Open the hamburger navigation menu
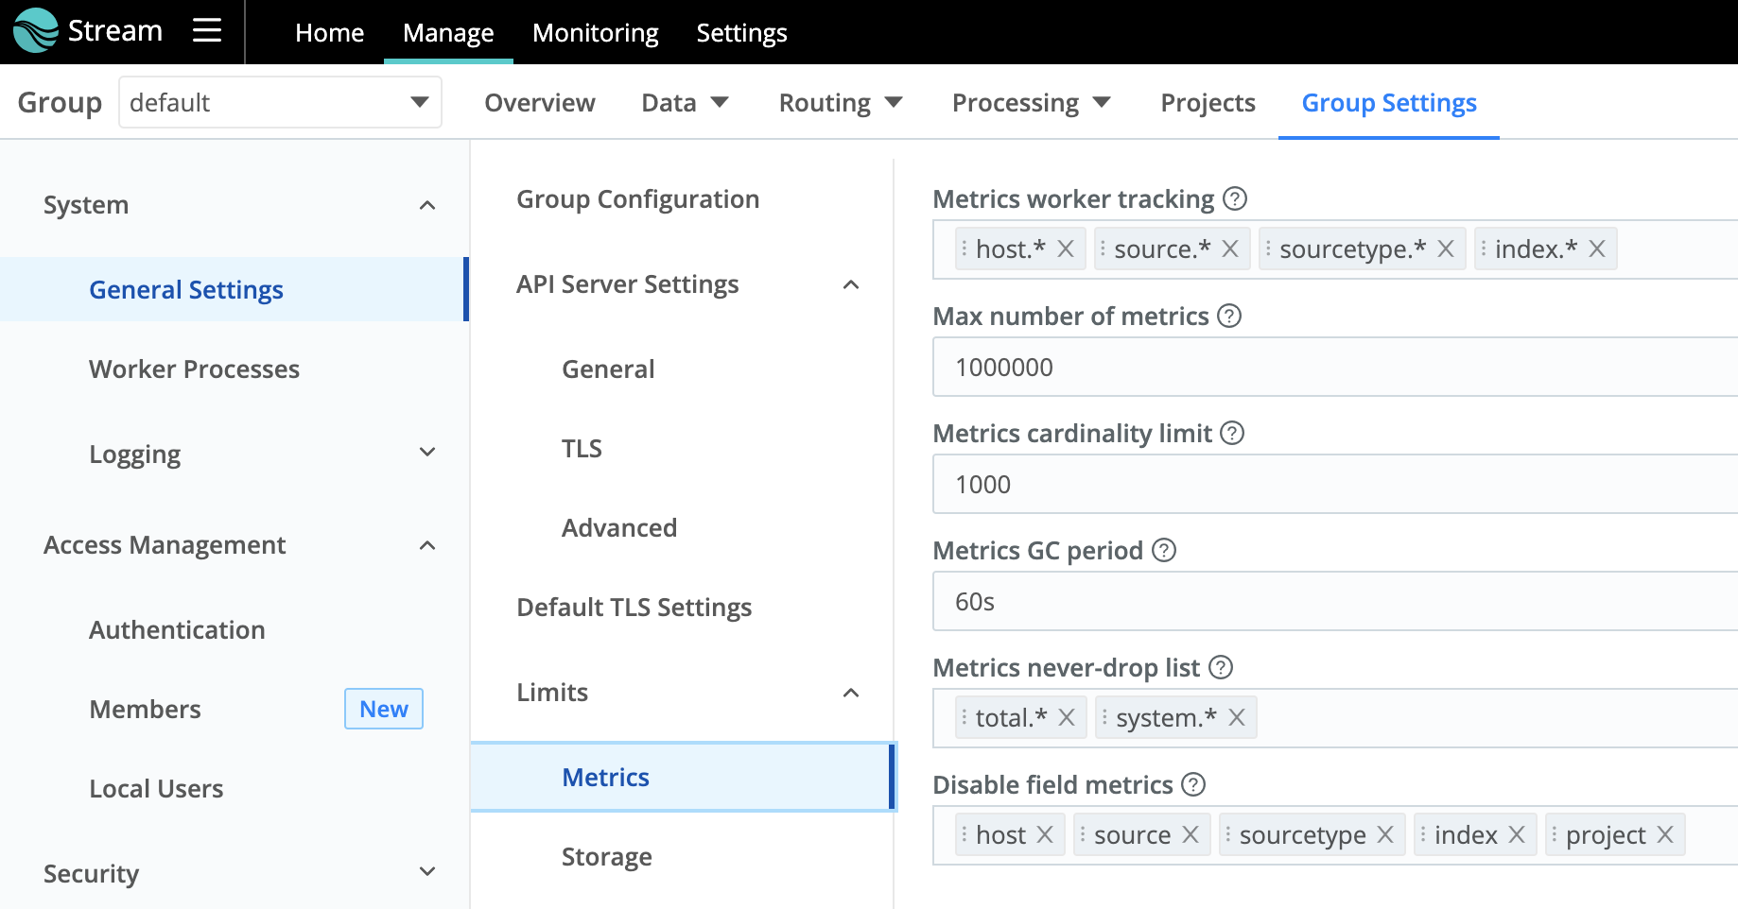1738x909 pixels. point(206,31)
